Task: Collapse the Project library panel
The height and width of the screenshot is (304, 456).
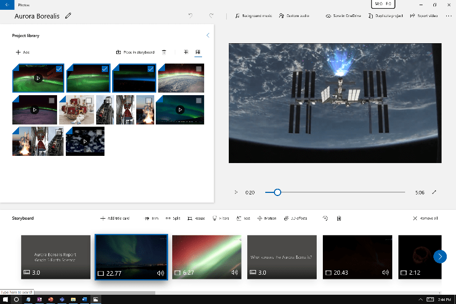Action: click(x=208, y=35)
